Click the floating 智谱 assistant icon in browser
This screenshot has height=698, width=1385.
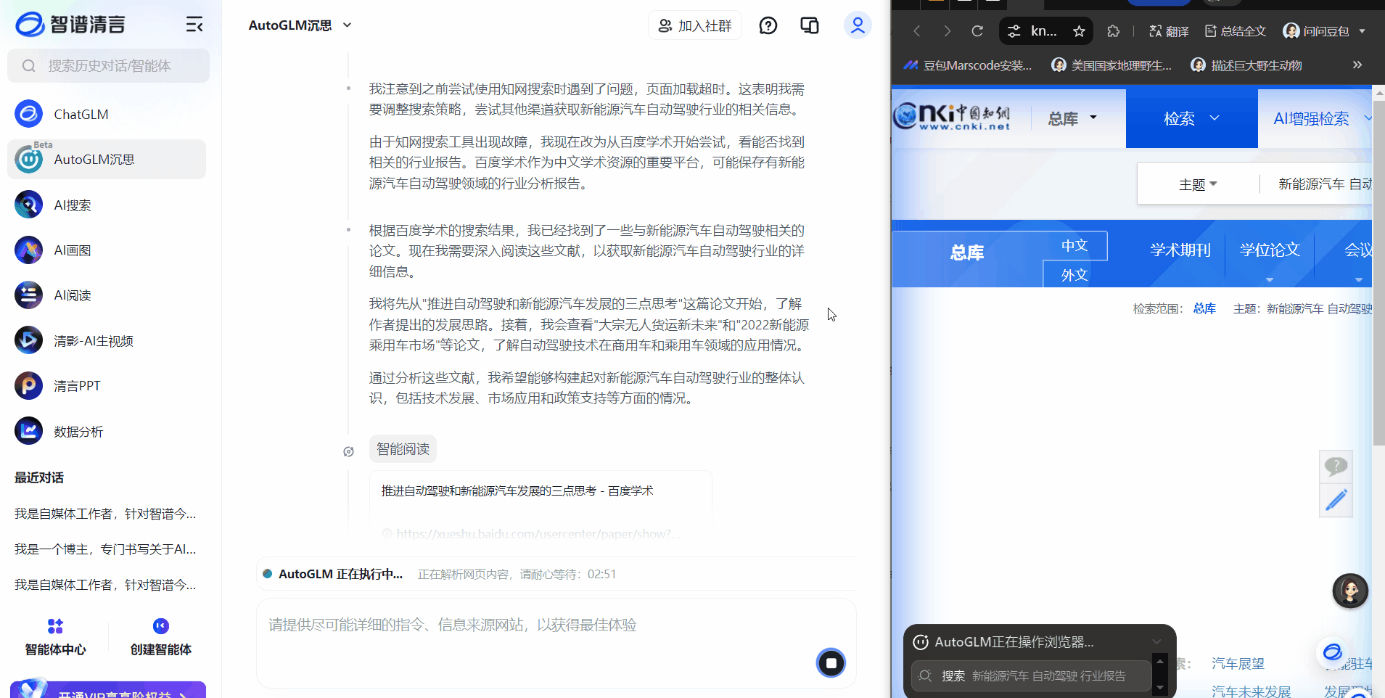pos(1333,652)
